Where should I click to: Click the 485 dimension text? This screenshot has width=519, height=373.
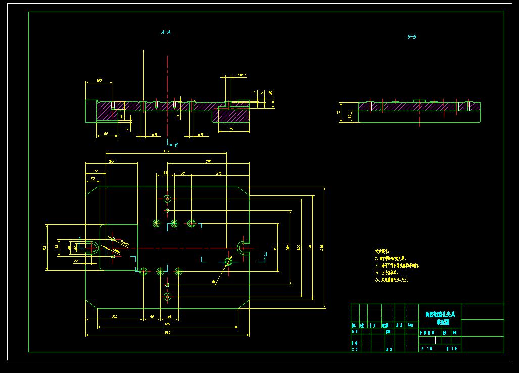[167, 324]
